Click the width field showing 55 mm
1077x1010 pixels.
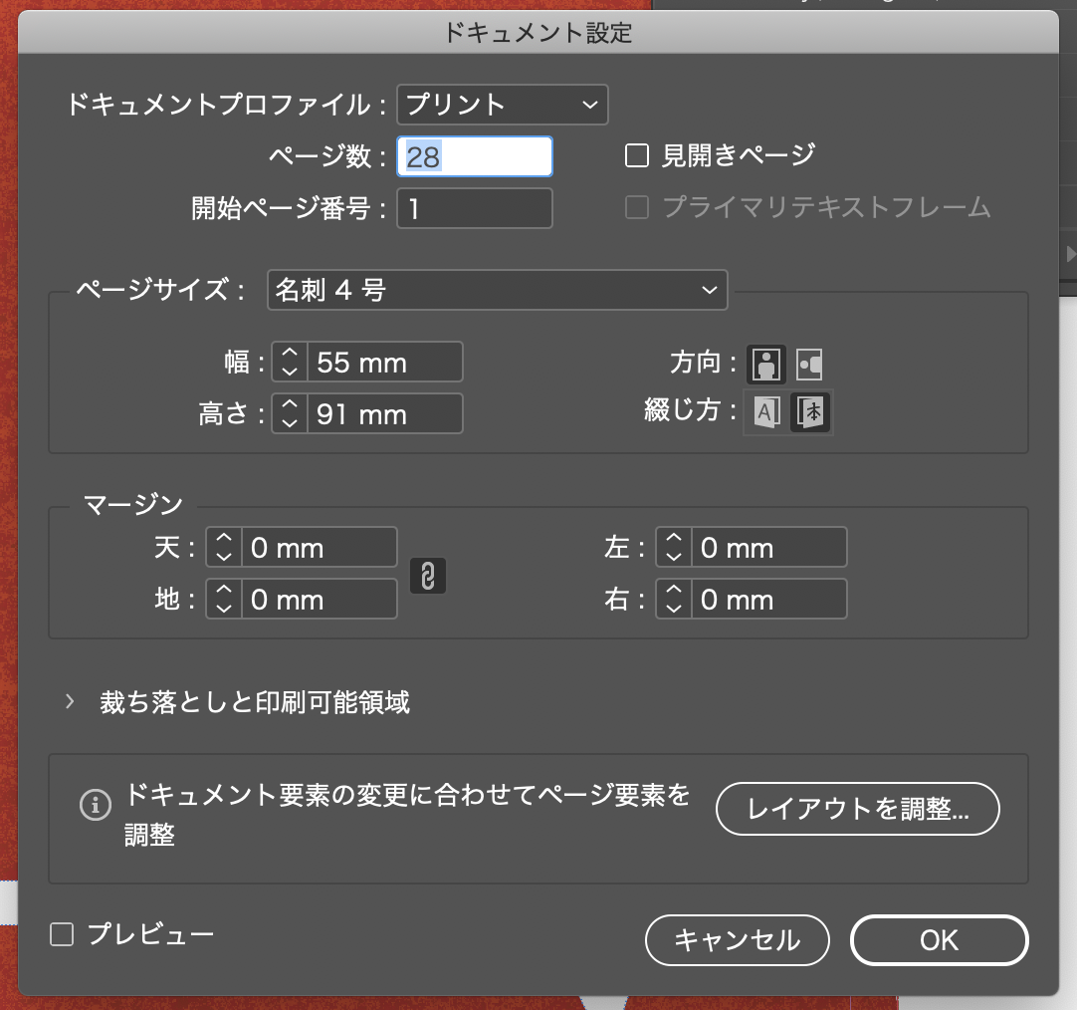point(384,362)
